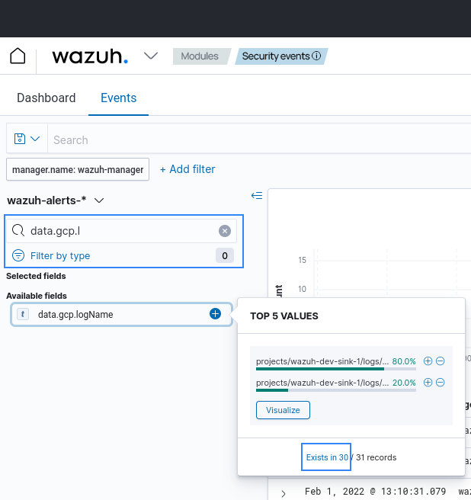The image size is (471, 500).
Task: Select the Selected fields label
Action: 36,276
